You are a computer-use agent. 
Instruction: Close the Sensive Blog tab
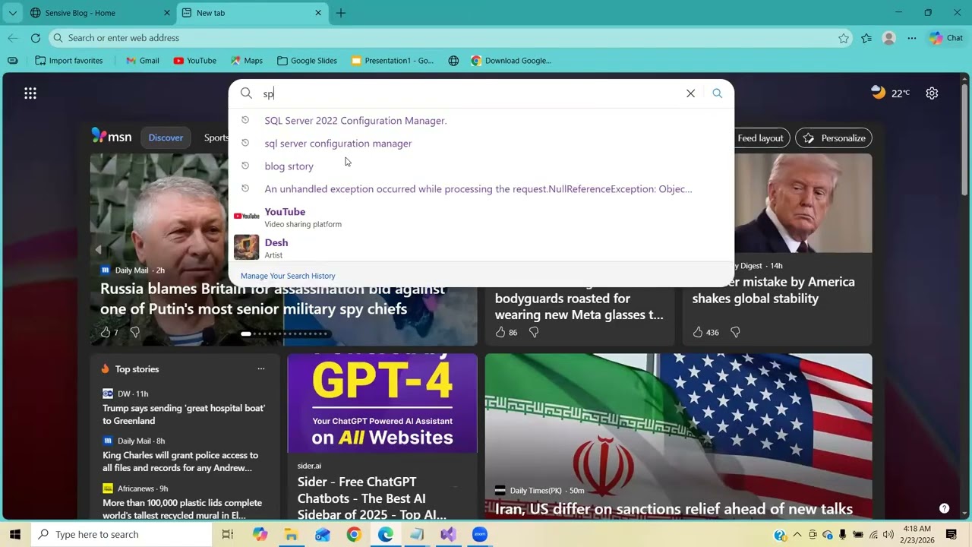(167, 13)
